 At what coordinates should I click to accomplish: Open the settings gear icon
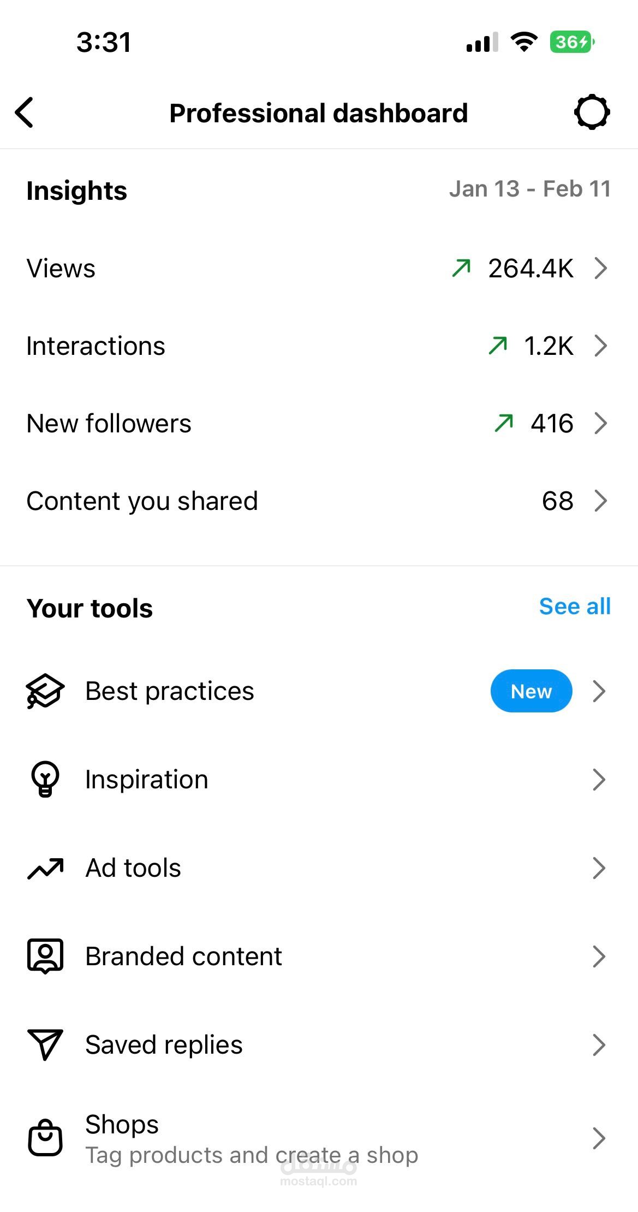pyautogui.click(x=592, y=112)
